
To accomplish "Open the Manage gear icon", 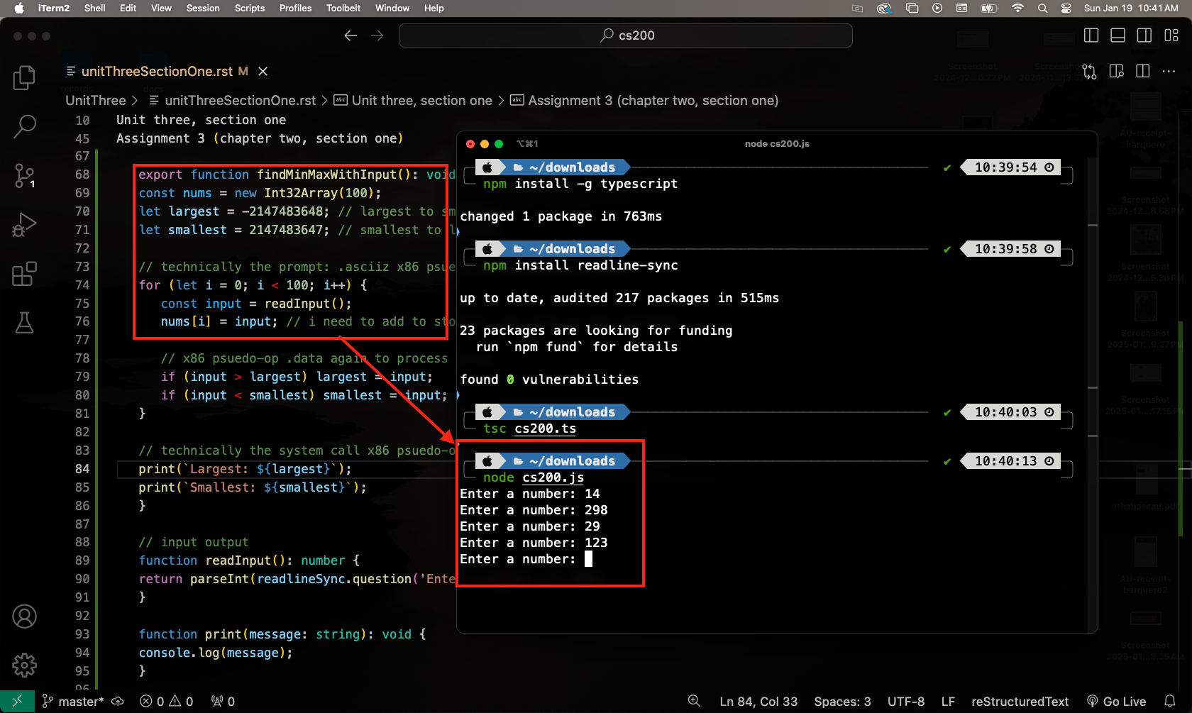I will (x=24, y=665).
